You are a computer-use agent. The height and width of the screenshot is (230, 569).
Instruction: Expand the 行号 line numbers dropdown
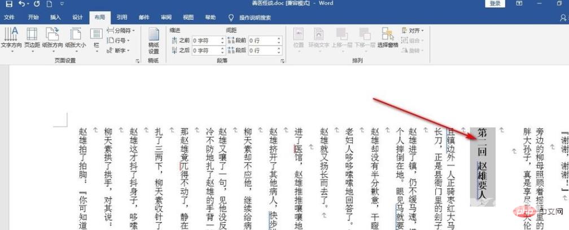119,41
